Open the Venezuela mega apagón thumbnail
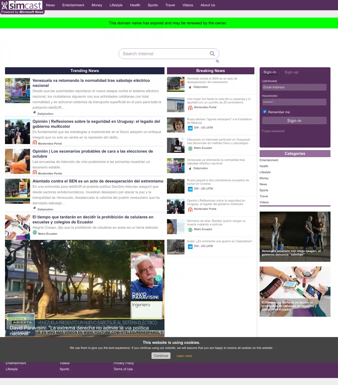Image resolution: width=338 pixels, height=385 pixels. 295,236
